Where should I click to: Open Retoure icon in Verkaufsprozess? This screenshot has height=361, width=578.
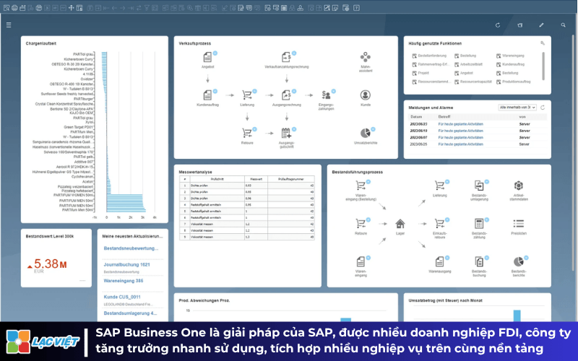click(247, 133)
